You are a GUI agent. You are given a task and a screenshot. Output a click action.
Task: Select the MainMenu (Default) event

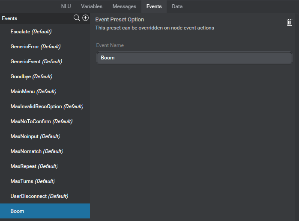point(45,91)
